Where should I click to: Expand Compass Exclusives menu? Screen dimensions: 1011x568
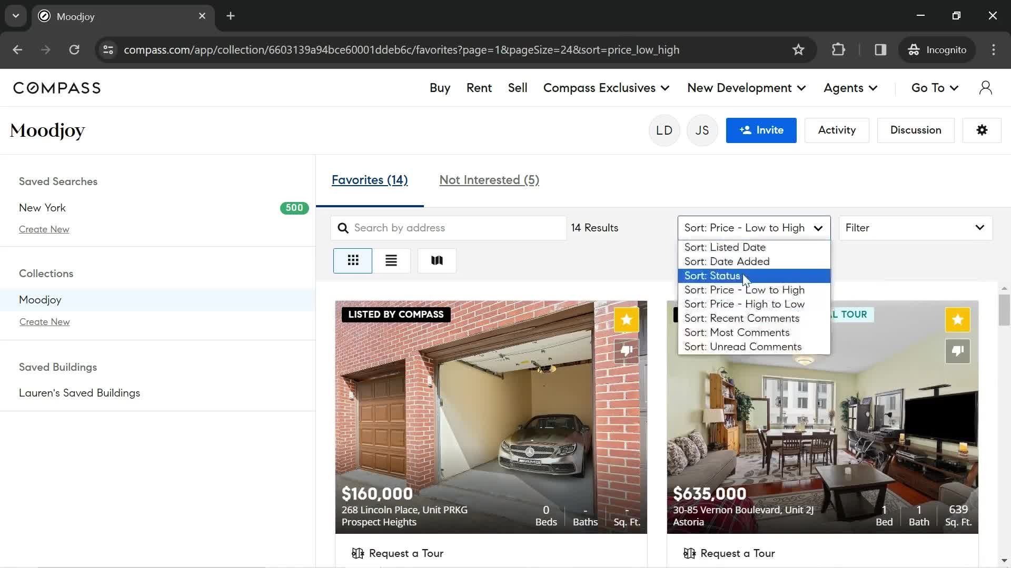coord(606,88)
